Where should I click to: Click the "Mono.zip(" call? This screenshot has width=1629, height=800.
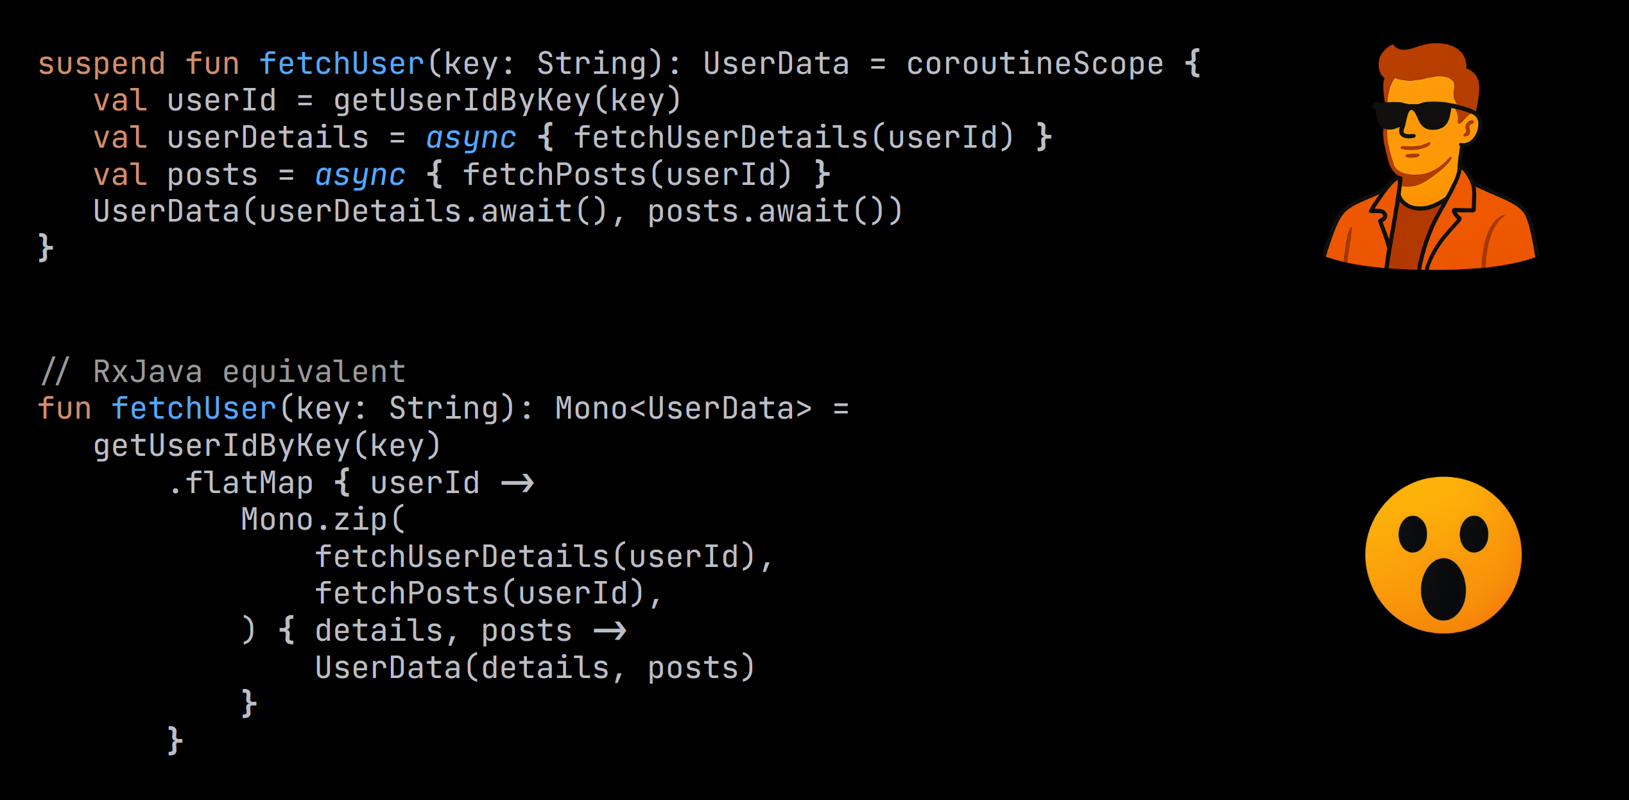click(323, 519)
